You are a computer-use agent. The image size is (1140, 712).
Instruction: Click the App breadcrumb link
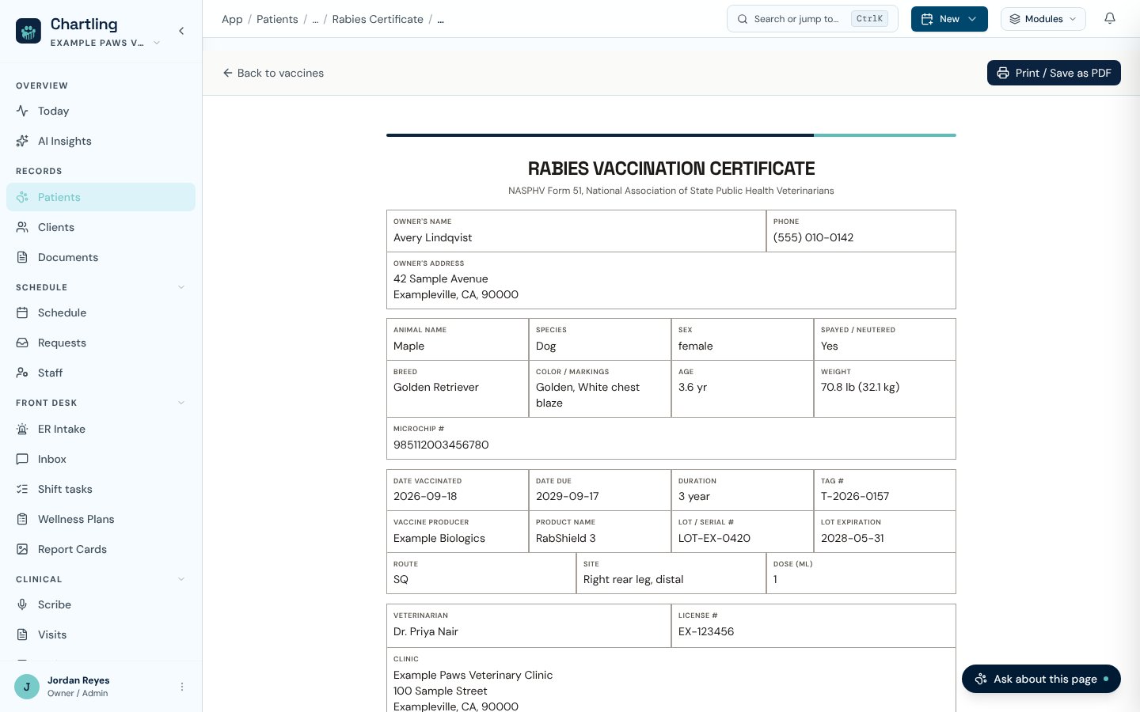[232, 19]
